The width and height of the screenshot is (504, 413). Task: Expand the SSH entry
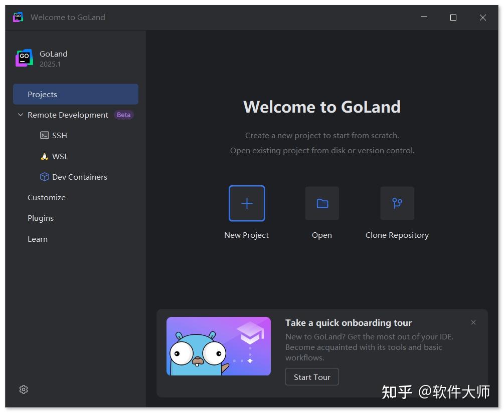[59, 135]
